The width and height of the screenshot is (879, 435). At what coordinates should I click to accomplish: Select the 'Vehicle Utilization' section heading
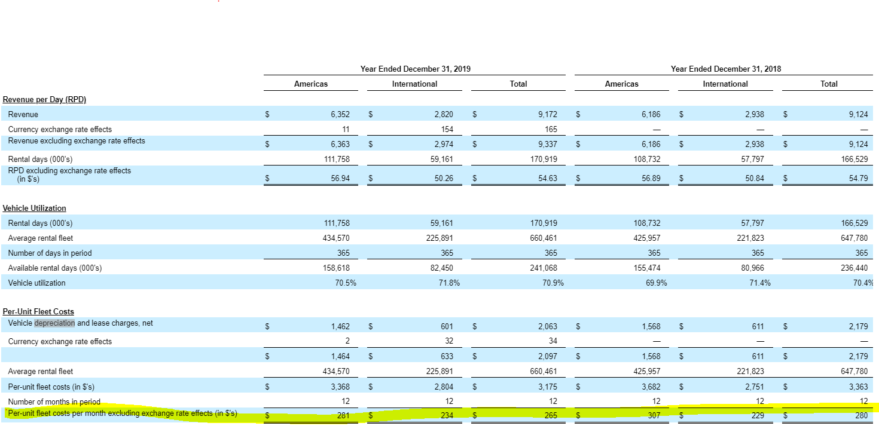click(34, 208)
